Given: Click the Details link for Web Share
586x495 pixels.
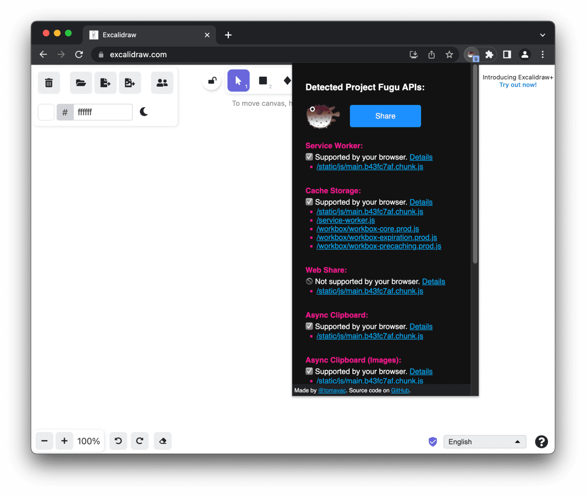Looking at the screenshot, I should pos(434,281).
